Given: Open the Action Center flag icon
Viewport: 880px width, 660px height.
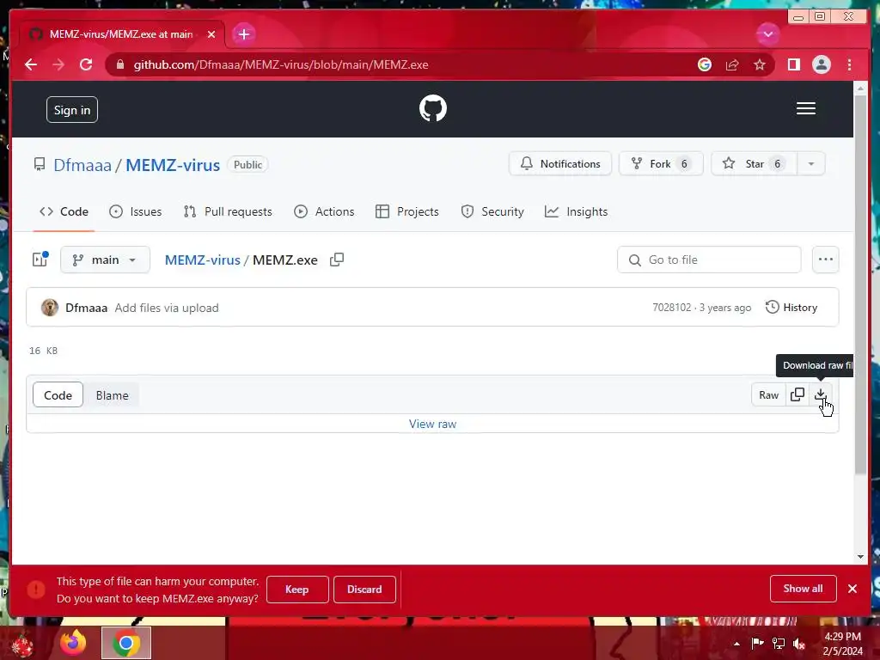Looking at the screenshot, I should tap(757, 643).
